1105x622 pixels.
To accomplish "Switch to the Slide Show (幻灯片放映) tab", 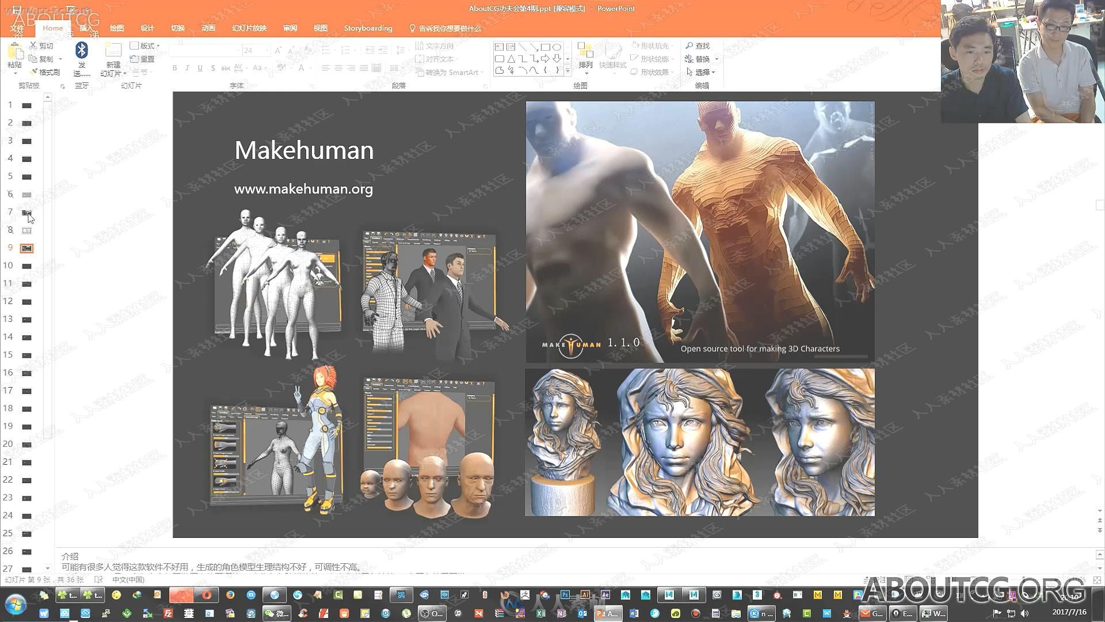I will coord(249,28).
